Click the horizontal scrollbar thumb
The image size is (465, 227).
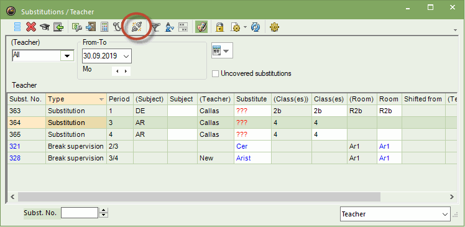click(x=199, y=197)
